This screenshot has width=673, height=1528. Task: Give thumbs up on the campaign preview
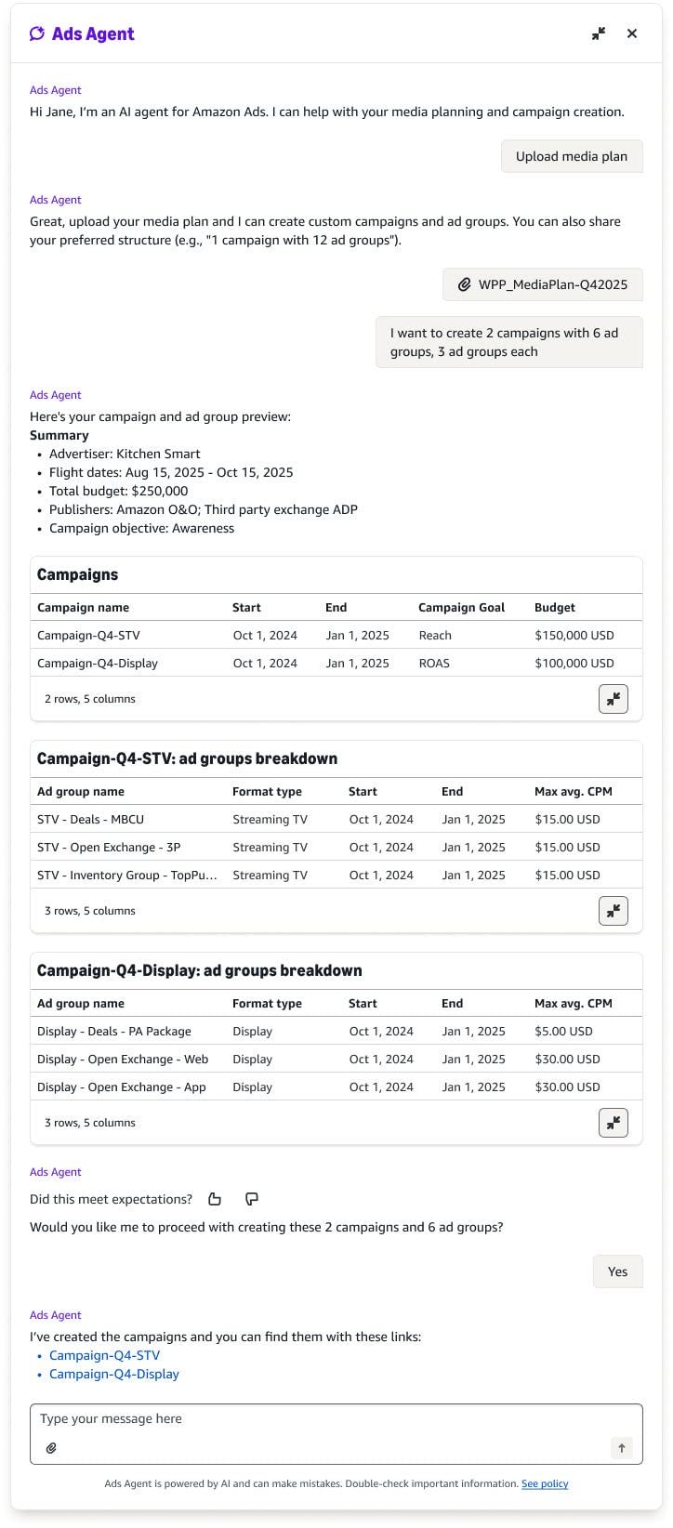215,1199
